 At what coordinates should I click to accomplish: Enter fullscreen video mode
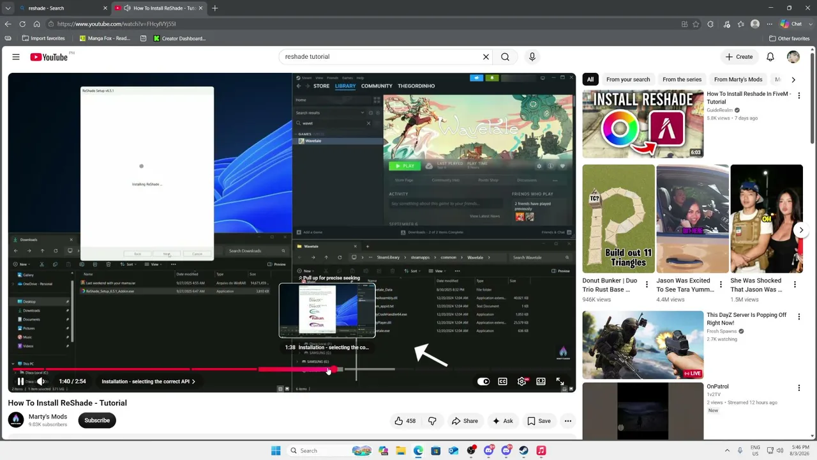(560, 381)
